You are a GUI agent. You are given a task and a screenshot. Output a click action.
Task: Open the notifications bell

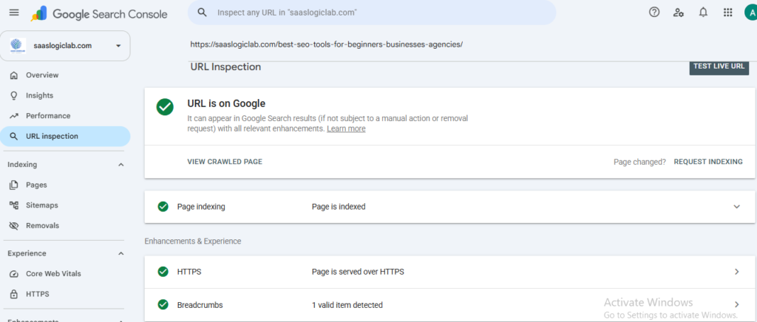click(704, 13)
